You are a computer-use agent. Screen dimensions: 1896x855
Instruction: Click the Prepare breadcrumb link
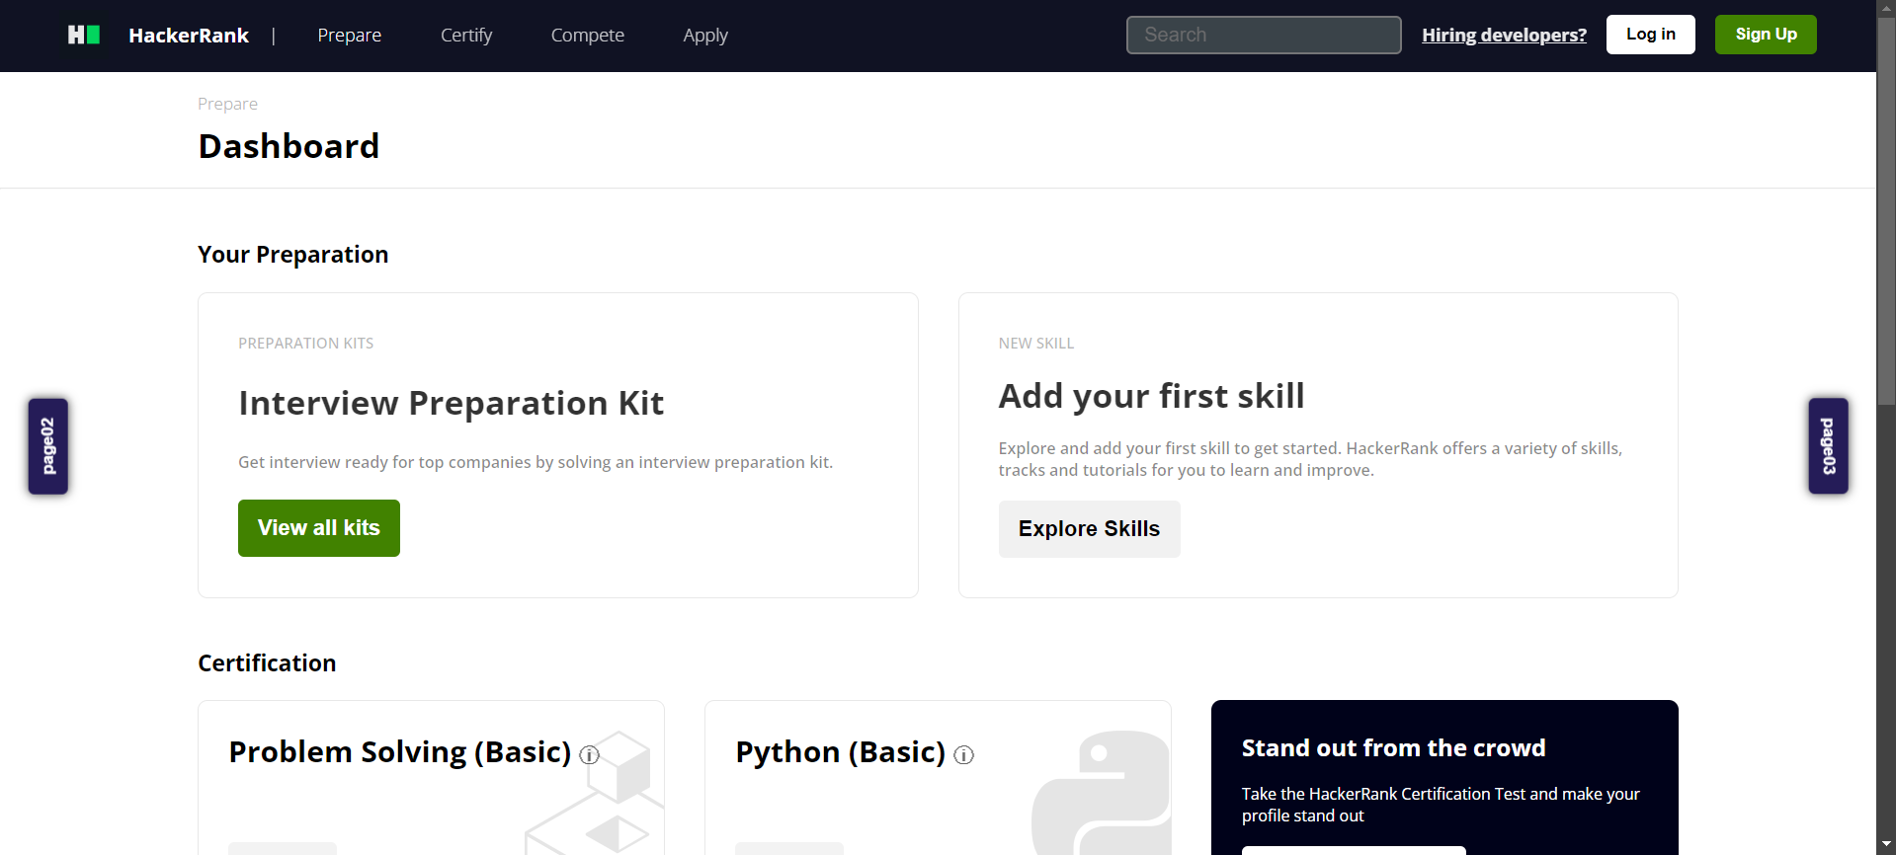[x=227, y=104]
